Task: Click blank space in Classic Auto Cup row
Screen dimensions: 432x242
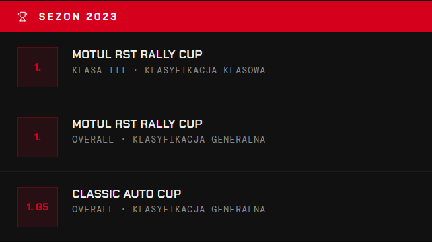Action: pos(345,207)
